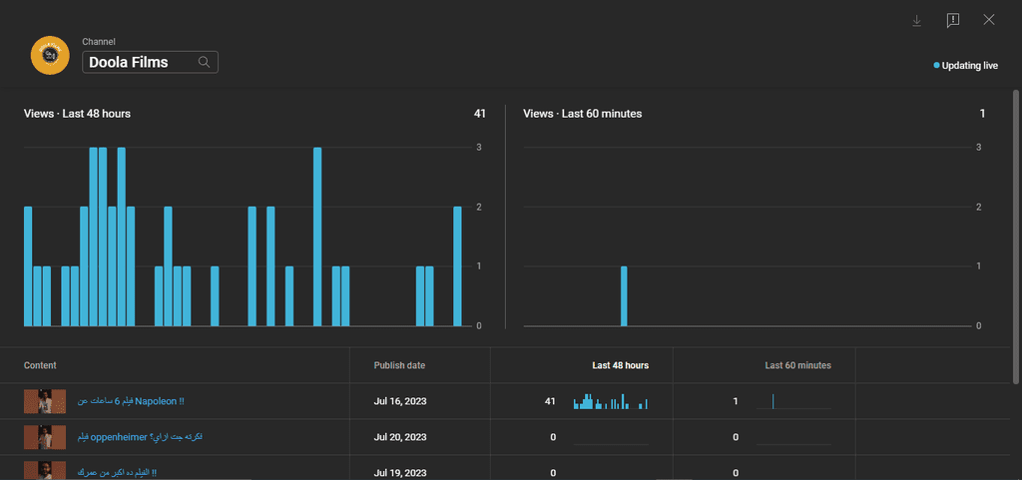
Task: Open the send feedback icon
Action: pos(953,20)
